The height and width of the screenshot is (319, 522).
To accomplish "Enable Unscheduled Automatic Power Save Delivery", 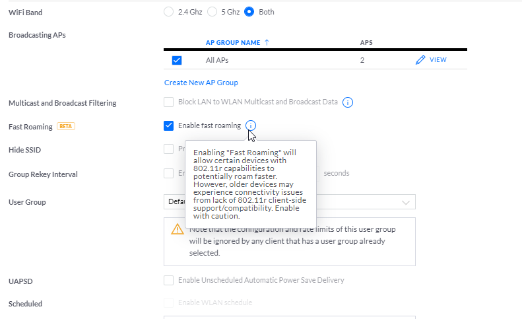I will click(x=169, y=280).
